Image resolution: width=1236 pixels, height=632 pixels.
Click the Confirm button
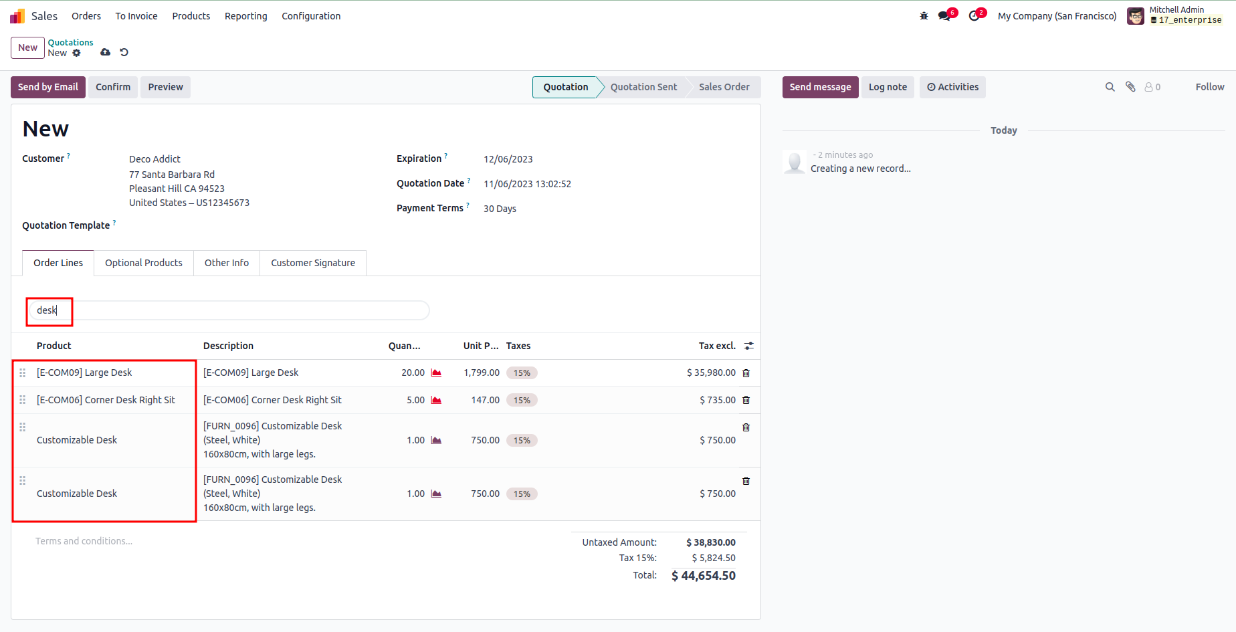coord(113,87)
